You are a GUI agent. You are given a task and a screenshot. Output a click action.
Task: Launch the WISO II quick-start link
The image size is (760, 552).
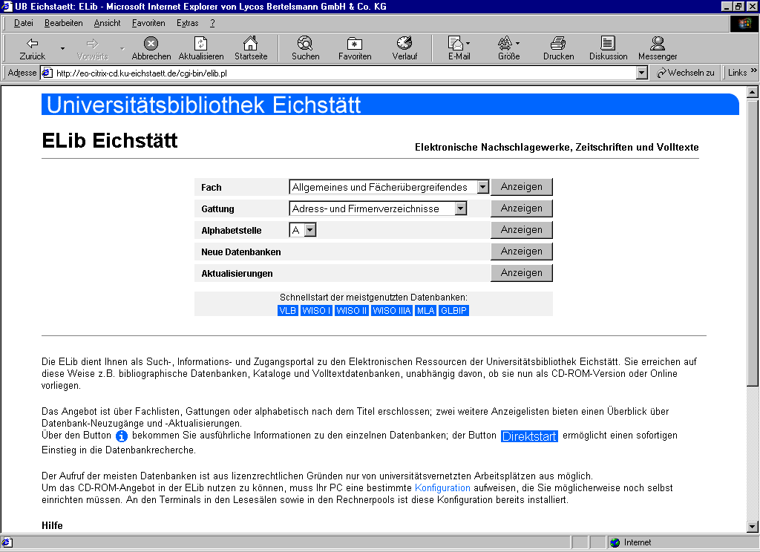[351, 311]
